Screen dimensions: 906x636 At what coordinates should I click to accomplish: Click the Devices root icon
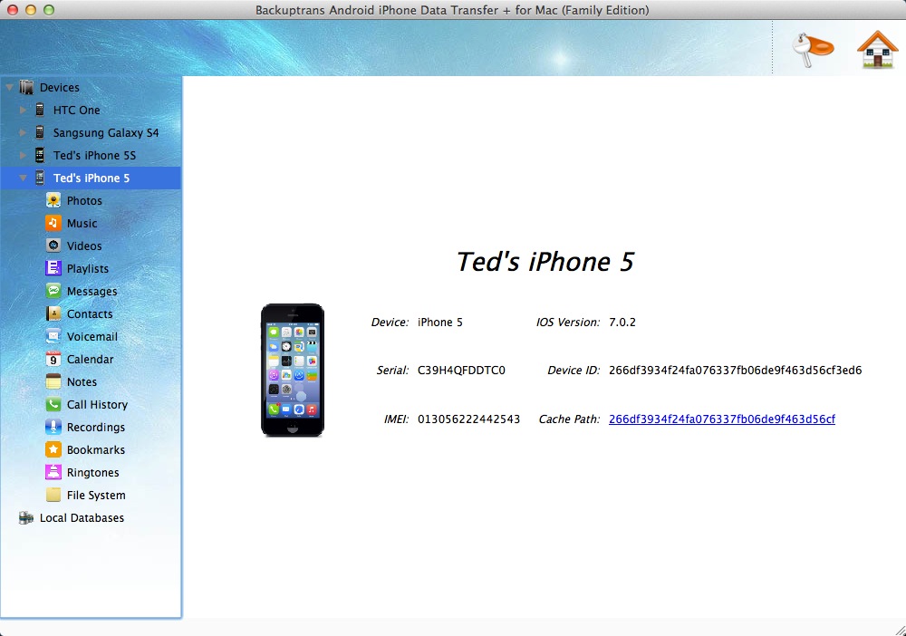pos(26,87)
